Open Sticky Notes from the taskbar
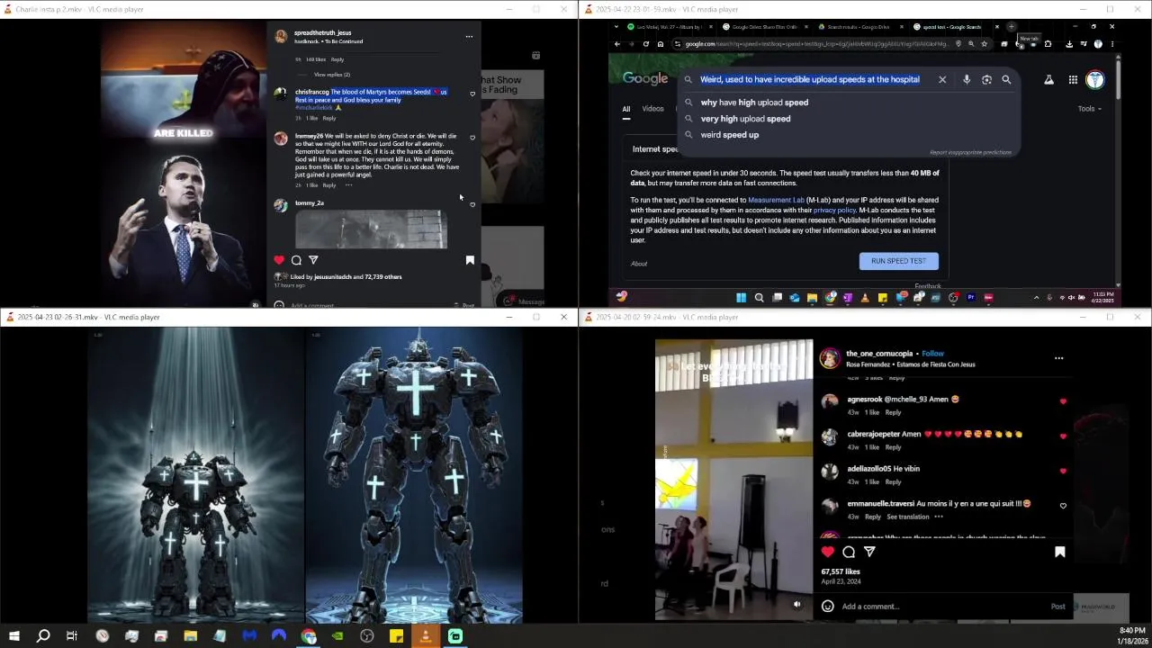 coord(396,636)
